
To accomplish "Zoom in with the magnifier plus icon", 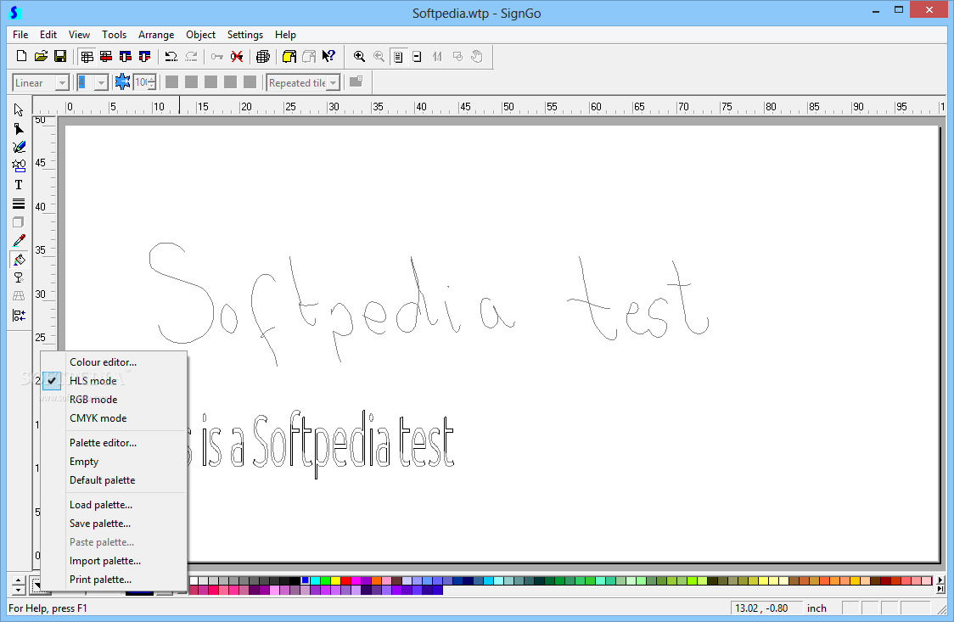I will (359, 57).
